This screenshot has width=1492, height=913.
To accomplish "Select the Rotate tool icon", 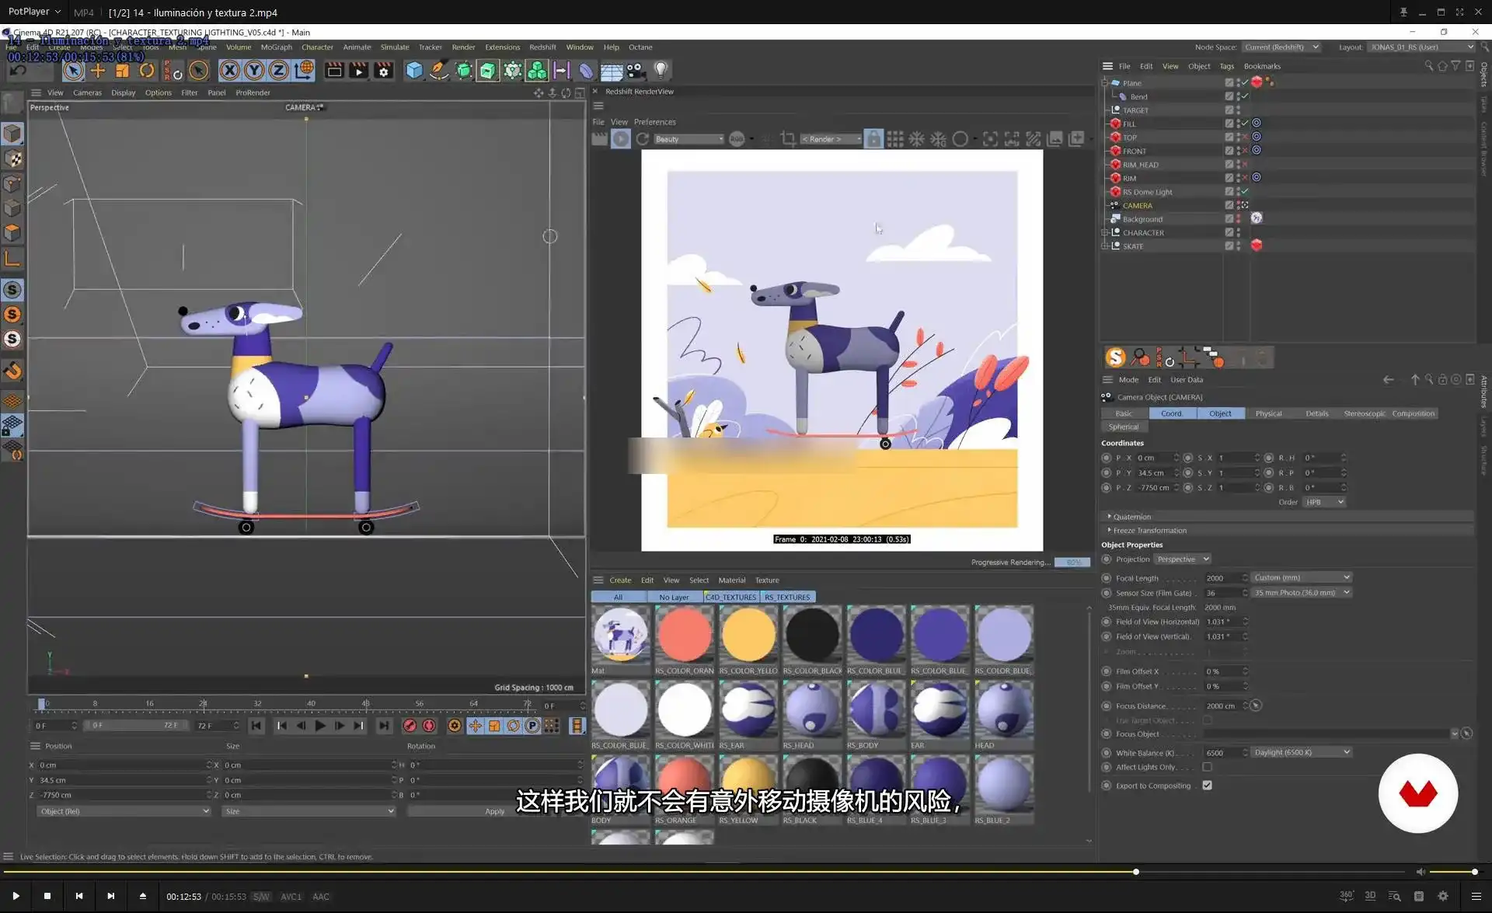I will 147,71.
